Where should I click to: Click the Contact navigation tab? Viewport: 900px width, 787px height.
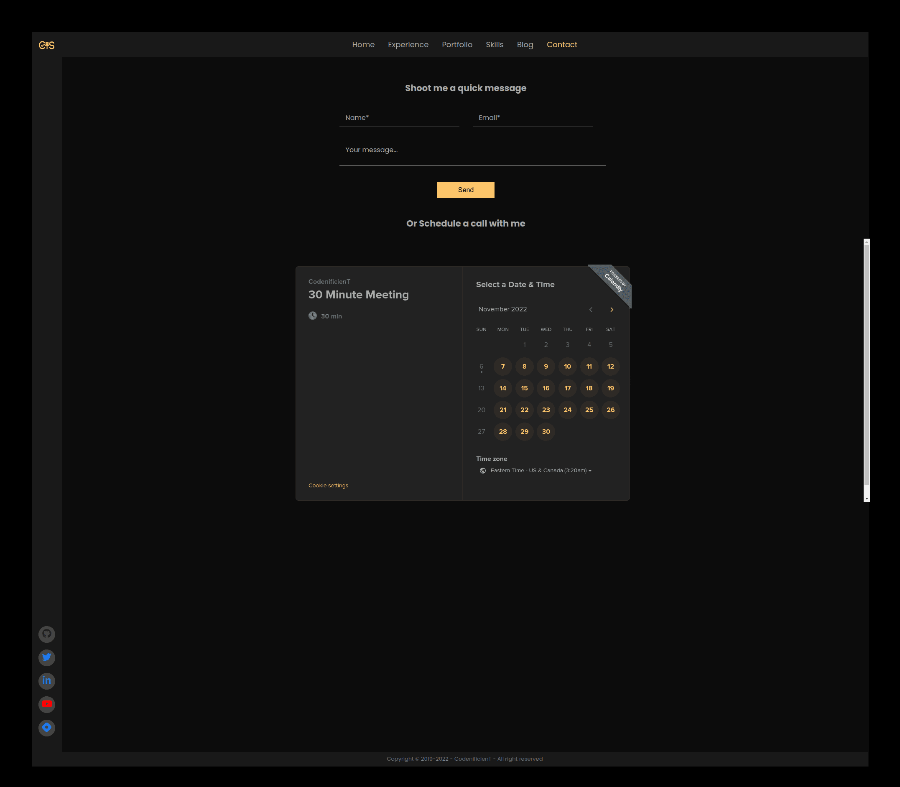coord(562,44)
